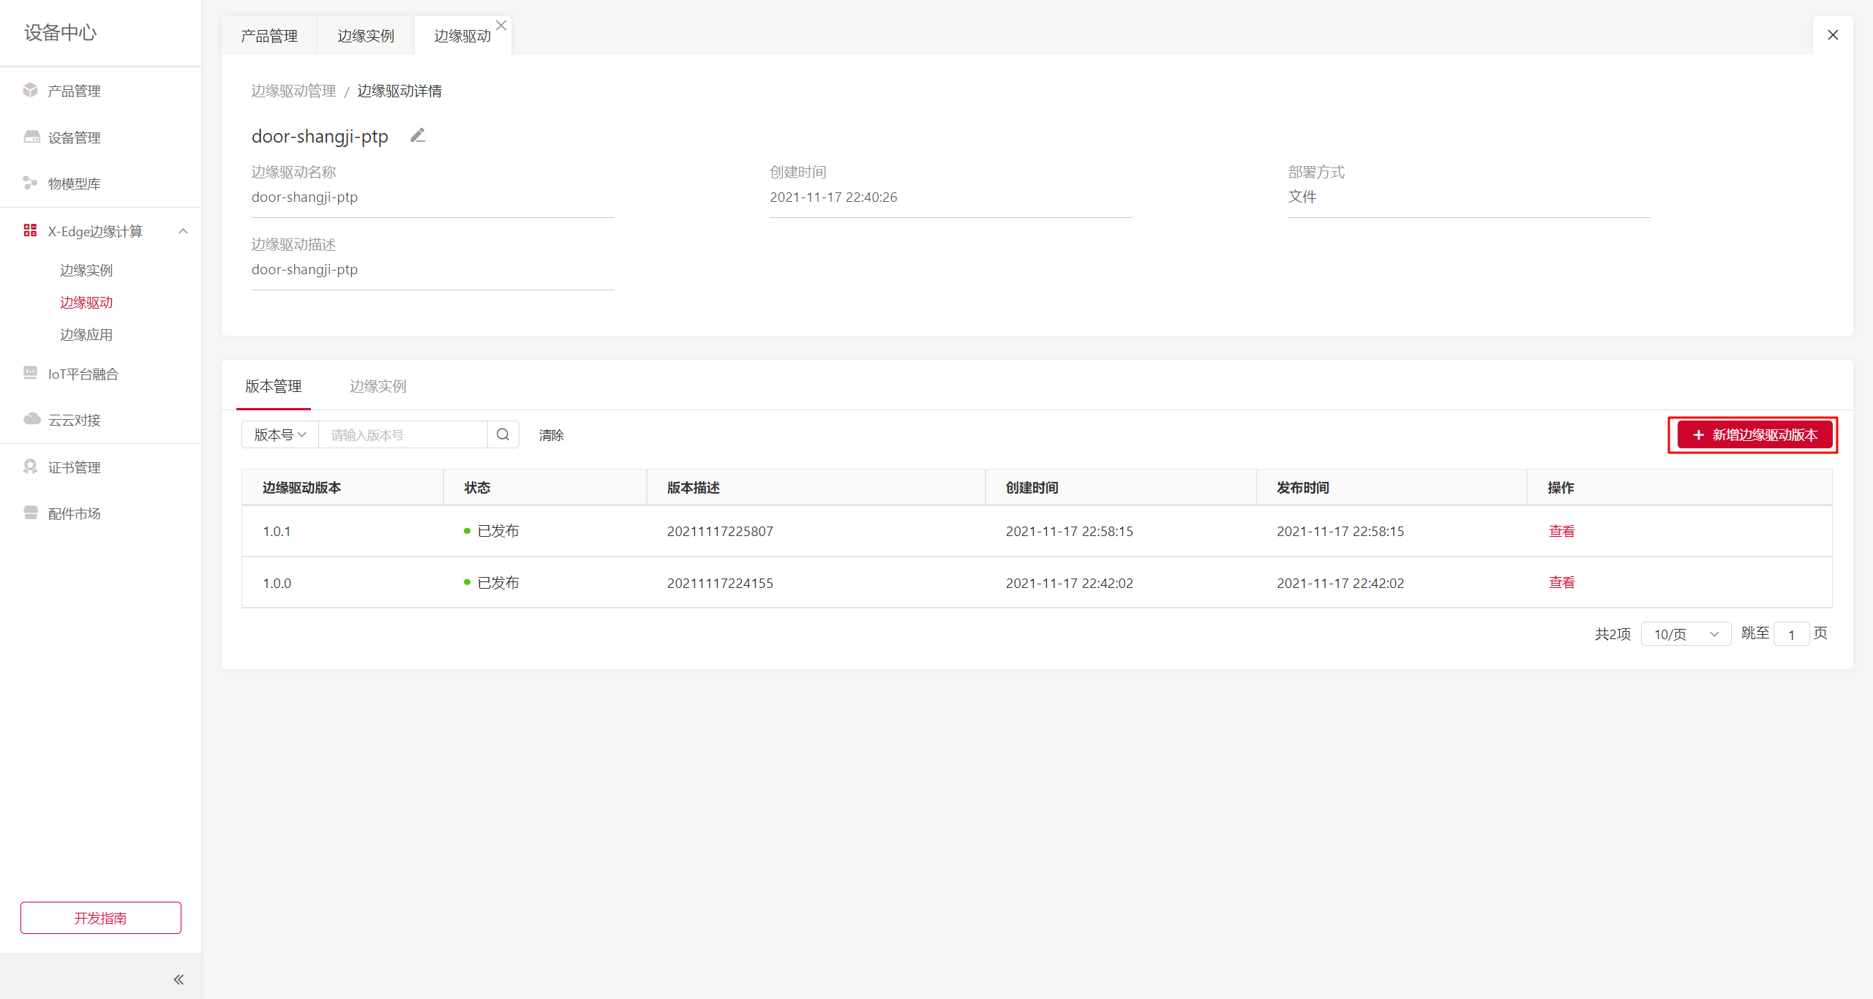Click the 云云对接 cloud icon

[x=31, y=419]
